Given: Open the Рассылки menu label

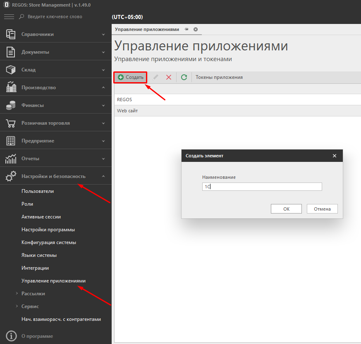Looking at the screenshot, I should click(x=33, y=294).
